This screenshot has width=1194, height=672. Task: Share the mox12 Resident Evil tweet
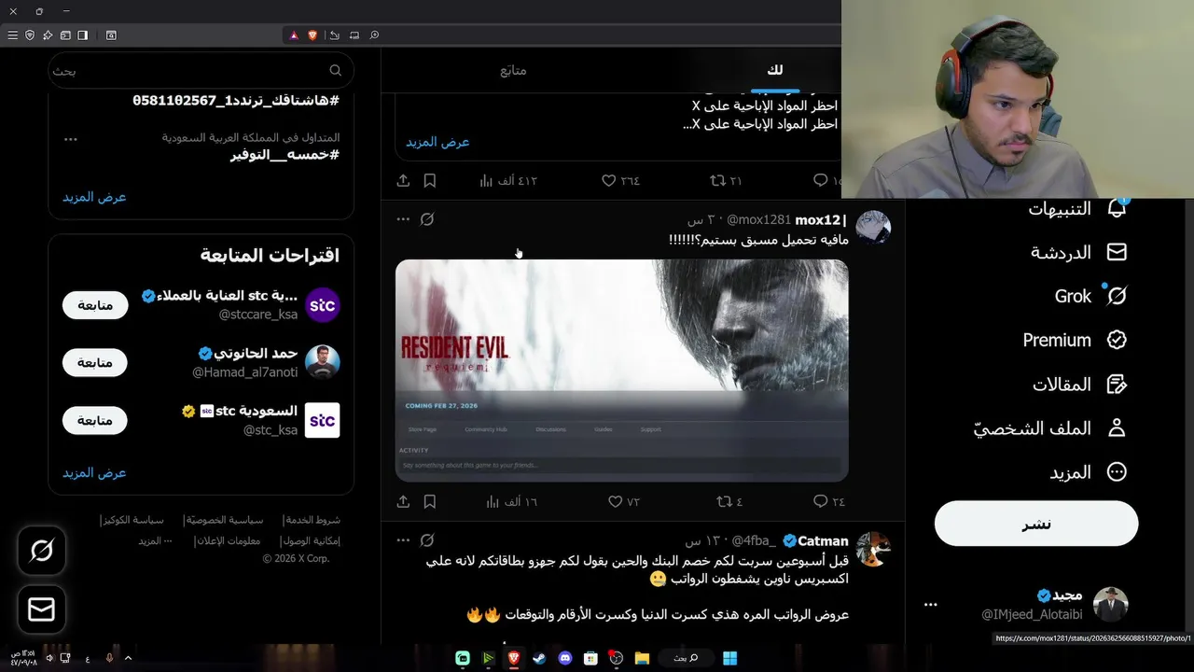(x=403, y=501)
